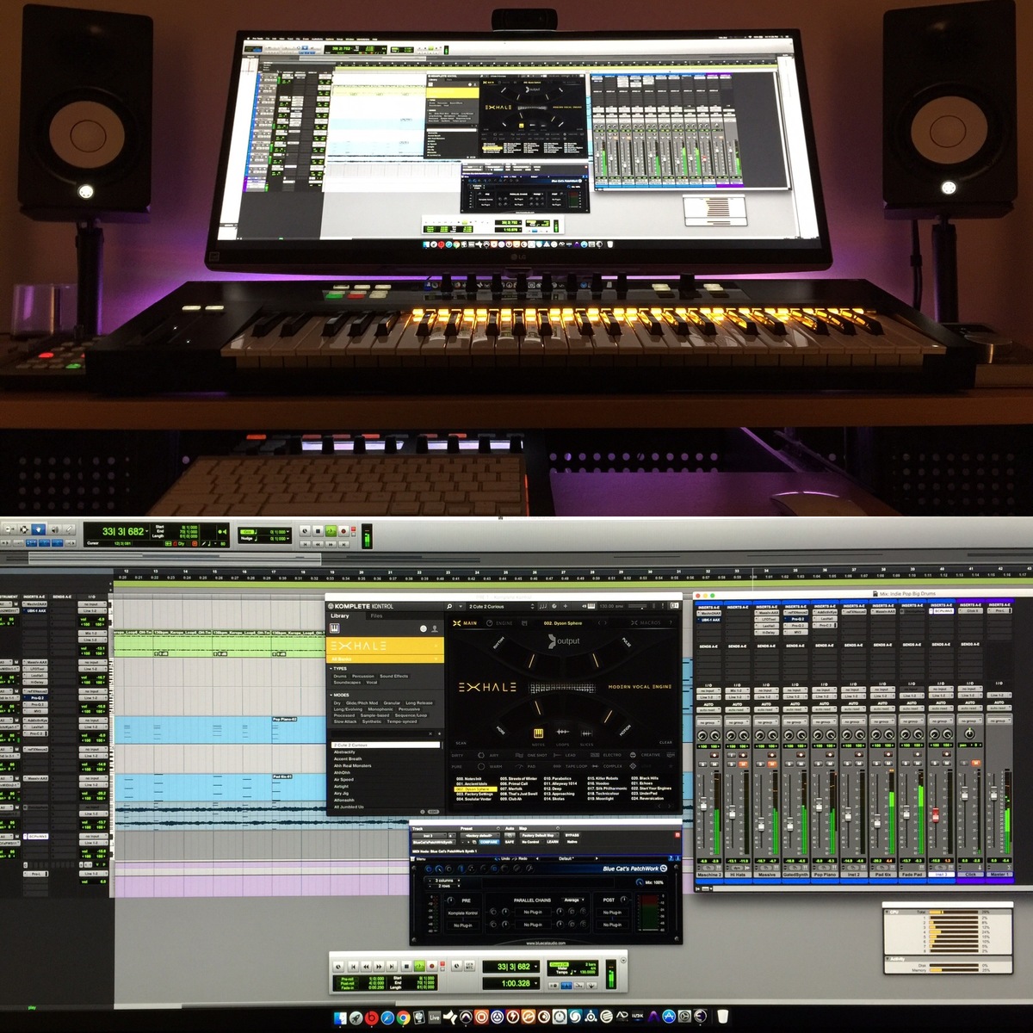Viewport: 1033px width, 1033px height.
Task: Open 3 columns dropdown in PatchWork
Action: coord(444,881)
